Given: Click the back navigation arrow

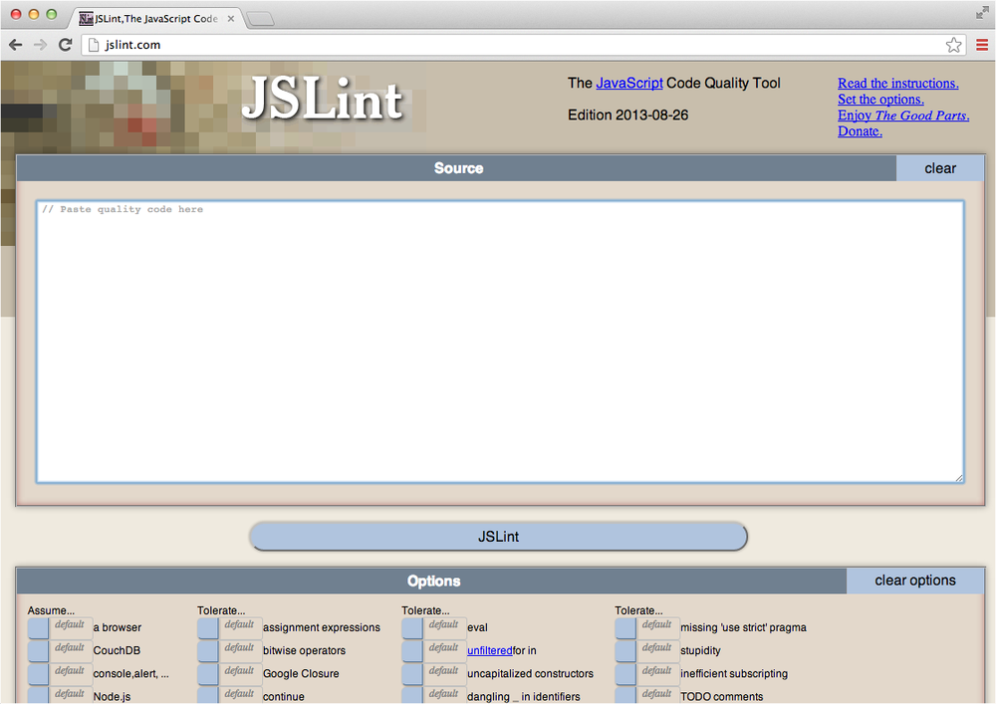Looking at the screenshot, I should (x=15, y=45).
